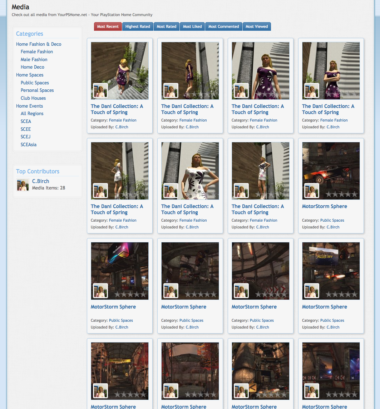Image resolution: width=380 pixels, height=409 pixels.
Task: Open the SCEAsia region link
Action: tap(29, 144)
